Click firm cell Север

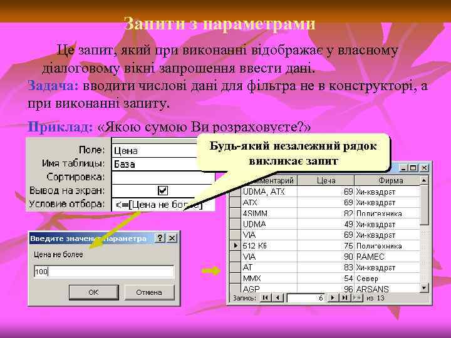(x=388, y=278)
